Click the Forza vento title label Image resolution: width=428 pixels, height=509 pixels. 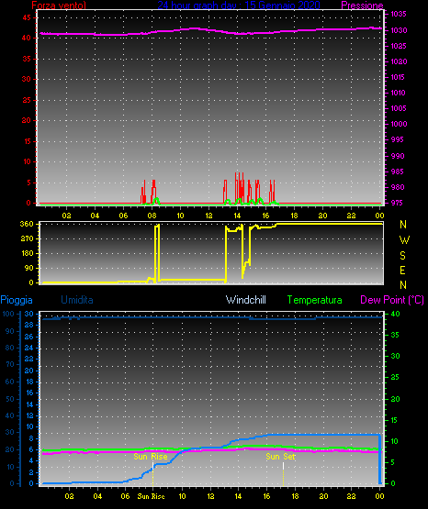59,6
